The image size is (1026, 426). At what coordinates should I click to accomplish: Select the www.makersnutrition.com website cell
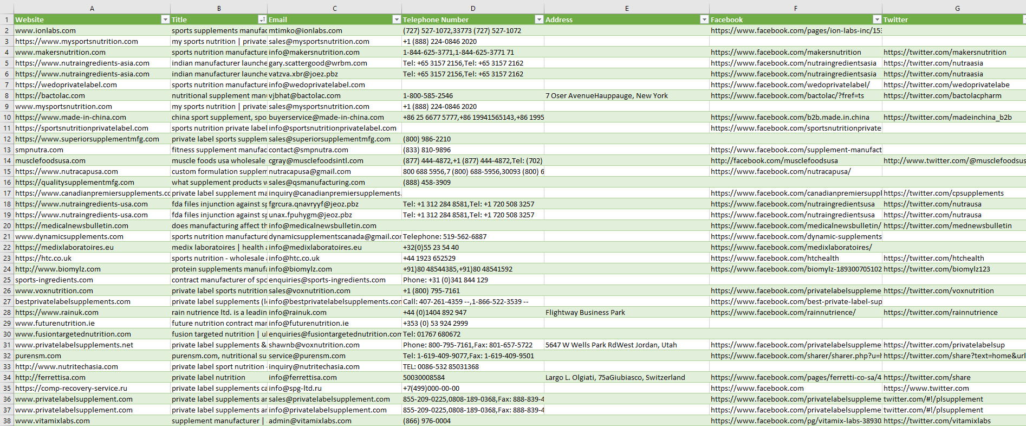pos(92,52)
